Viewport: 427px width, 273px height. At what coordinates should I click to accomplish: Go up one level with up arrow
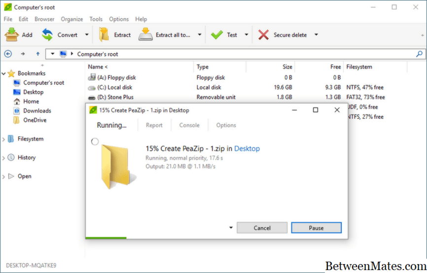[x=38, y=54]
